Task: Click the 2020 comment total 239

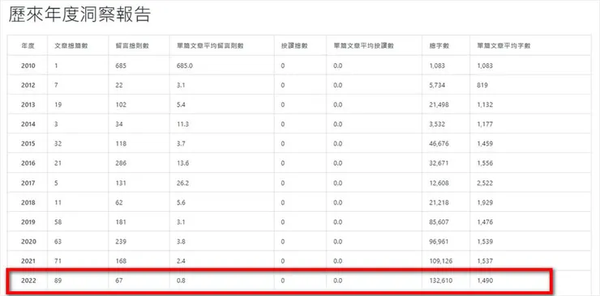Action: tap(121, 242)
